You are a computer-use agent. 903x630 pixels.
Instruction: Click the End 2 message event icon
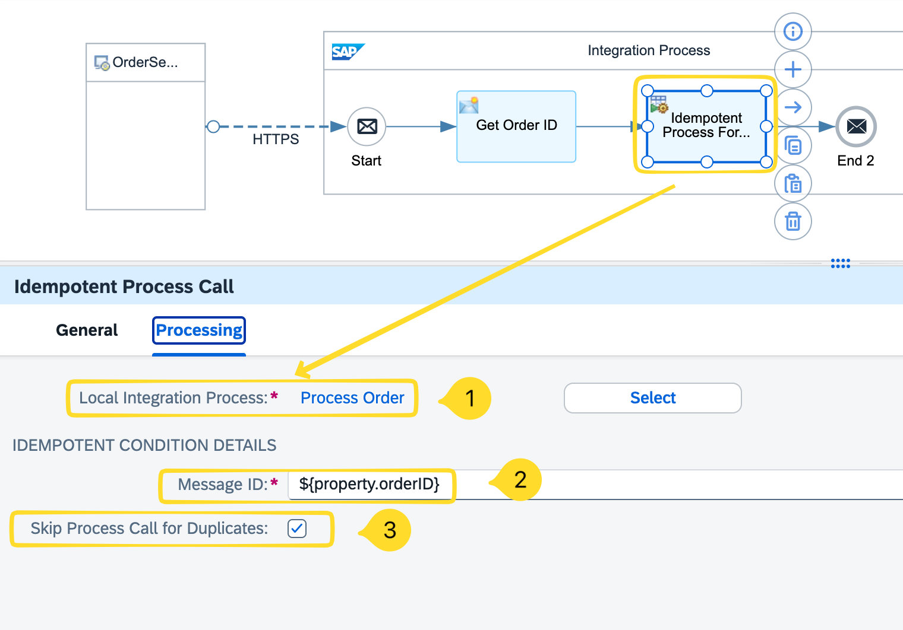pos(855,126)
